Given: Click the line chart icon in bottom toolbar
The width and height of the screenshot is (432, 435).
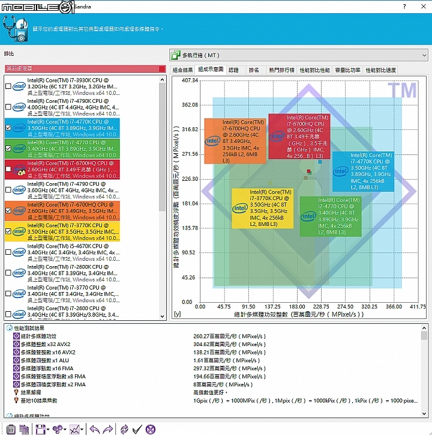Looking at the screenshot, I should point(74,429).
